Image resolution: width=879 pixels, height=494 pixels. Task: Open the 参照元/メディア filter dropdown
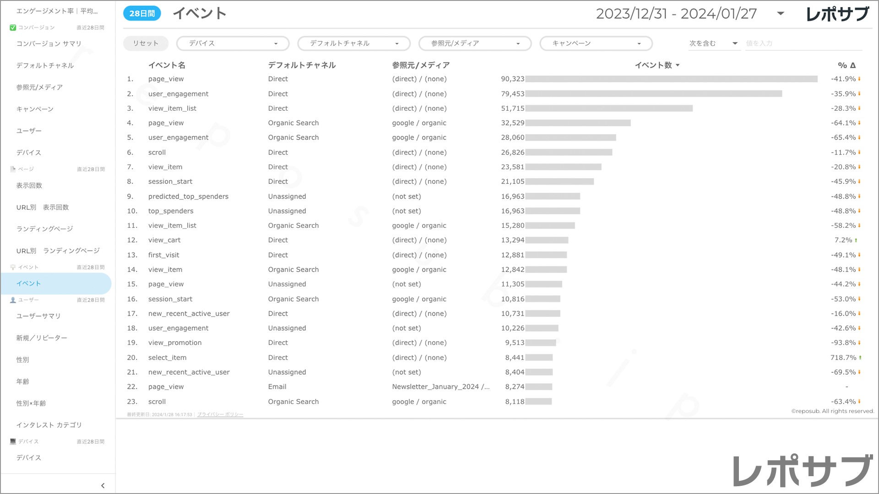tap(475, 43)
